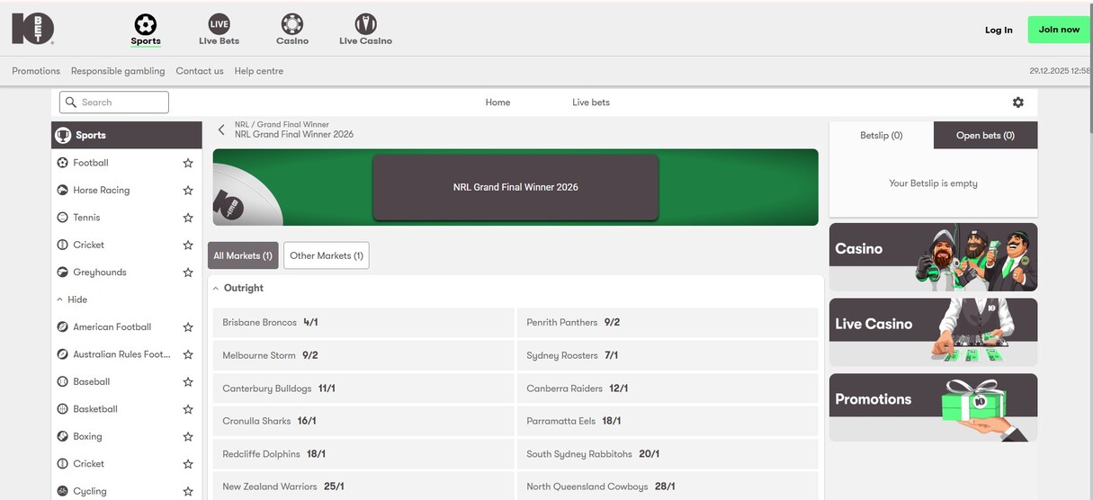Viewport: 1093px width, 500px height.
Task: Click the Cycling icon in sidebar
Action: point(62,492)
